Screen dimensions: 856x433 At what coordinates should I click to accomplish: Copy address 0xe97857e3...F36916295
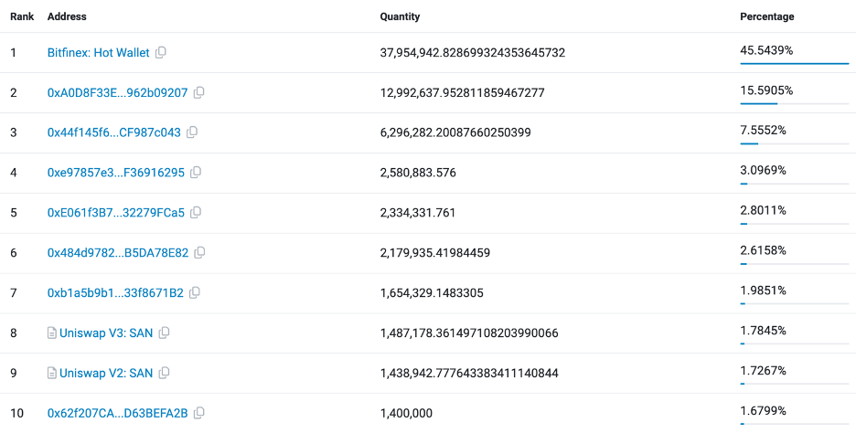(196, 173)
